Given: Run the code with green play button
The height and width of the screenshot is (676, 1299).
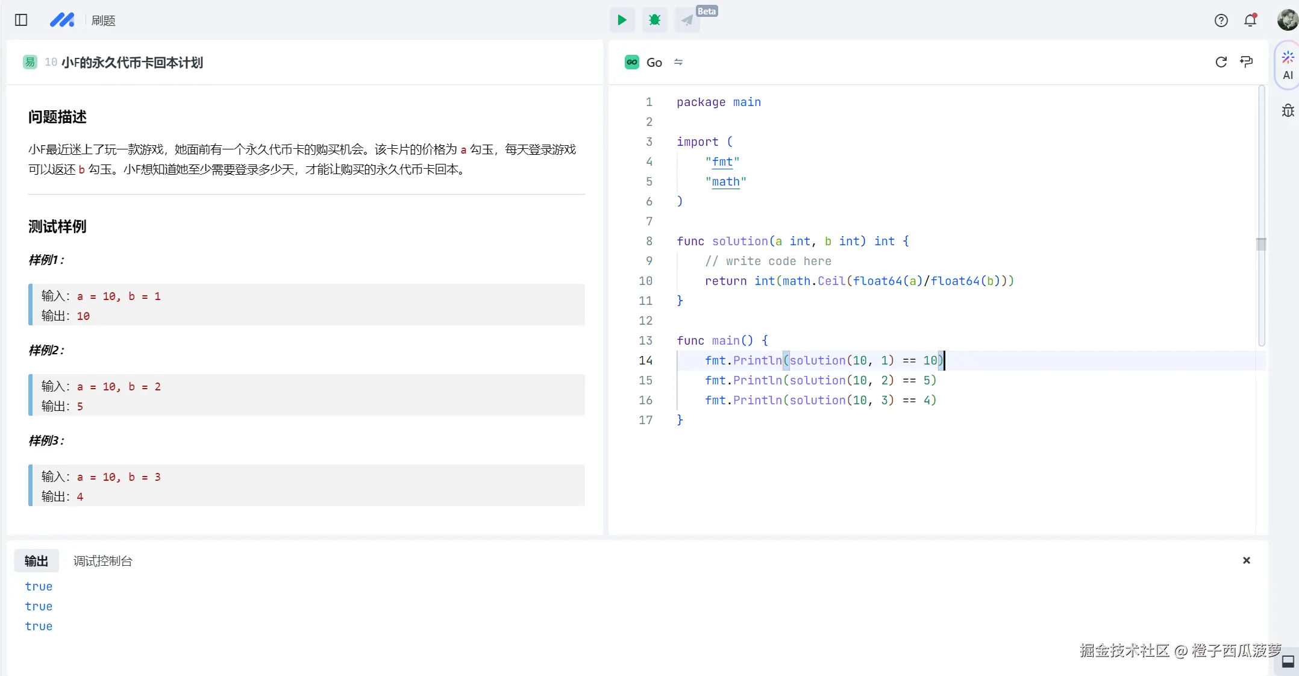Looking at the screenshot, I should [622, 20].
